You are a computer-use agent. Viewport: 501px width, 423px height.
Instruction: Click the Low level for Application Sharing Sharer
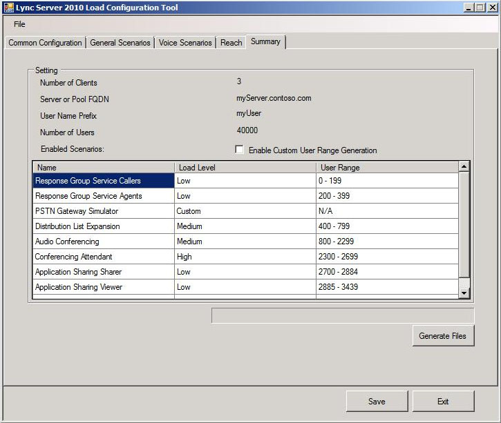(245, 272)
